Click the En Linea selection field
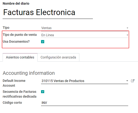This screenshot has height=113, width=138. pyautogui.click(x=84, y=35)
